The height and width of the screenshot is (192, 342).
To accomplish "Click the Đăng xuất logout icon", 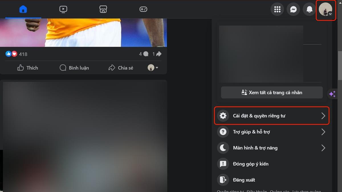I will pos(223,180).
